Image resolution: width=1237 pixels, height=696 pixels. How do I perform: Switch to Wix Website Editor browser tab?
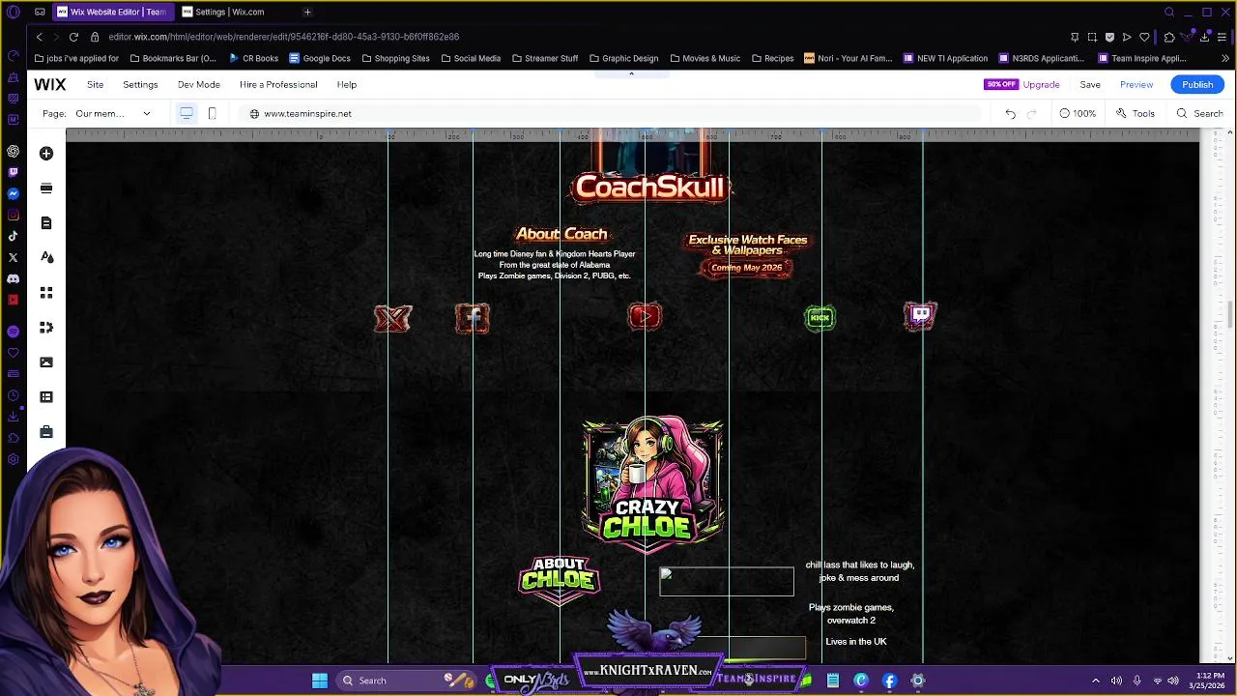(x=111, y=12)
